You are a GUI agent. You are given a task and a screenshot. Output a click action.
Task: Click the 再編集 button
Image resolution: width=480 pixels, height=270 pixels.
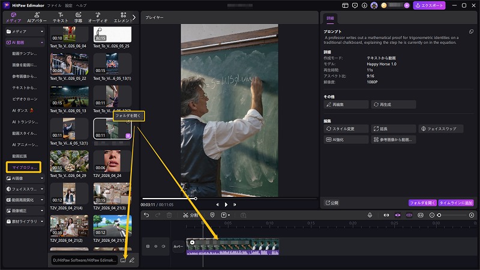346,104
